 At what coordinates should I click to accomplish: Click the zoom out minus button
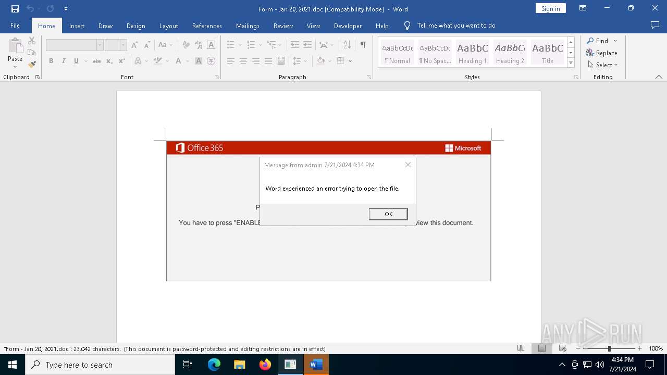tap(578, 348)
